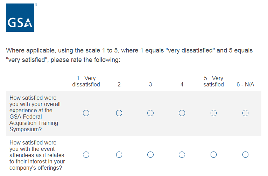Image resolution: width=268 pixels, height=176 pixels.
Task: Click the '5 - Very satisfied' column header
Action: pos(213,82)
